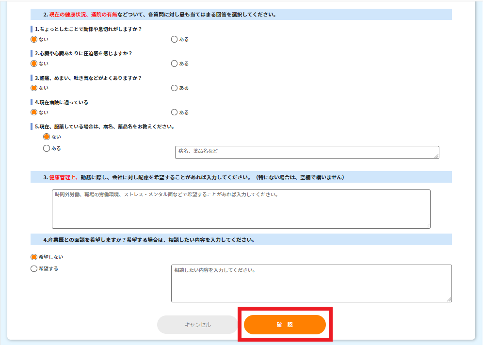Screen dimensions: 483x345
Task: Choose 希望する for occupational doctor interview
Action: pyautogui.click(x=34, y=268)
